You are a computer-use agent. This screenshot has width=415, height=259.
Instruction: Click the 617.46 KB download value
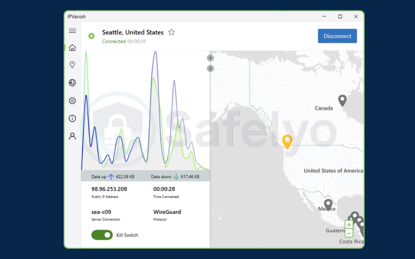tap(190, 177)
